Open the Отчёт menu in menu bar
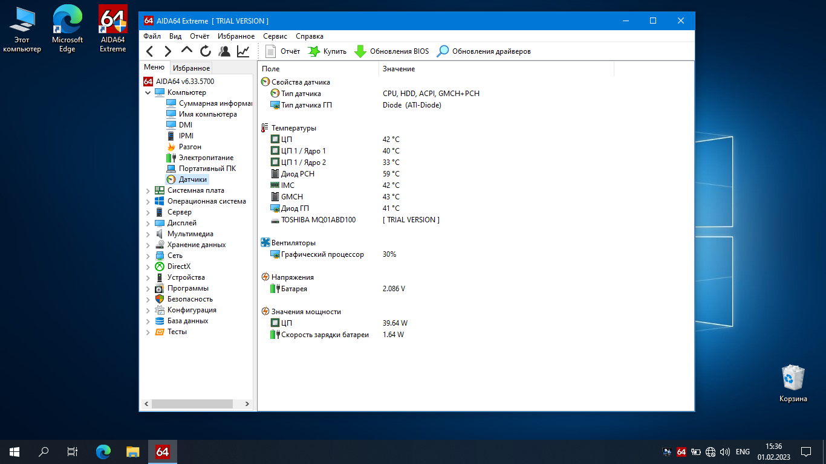826x464 pixels. click(200, 36)
